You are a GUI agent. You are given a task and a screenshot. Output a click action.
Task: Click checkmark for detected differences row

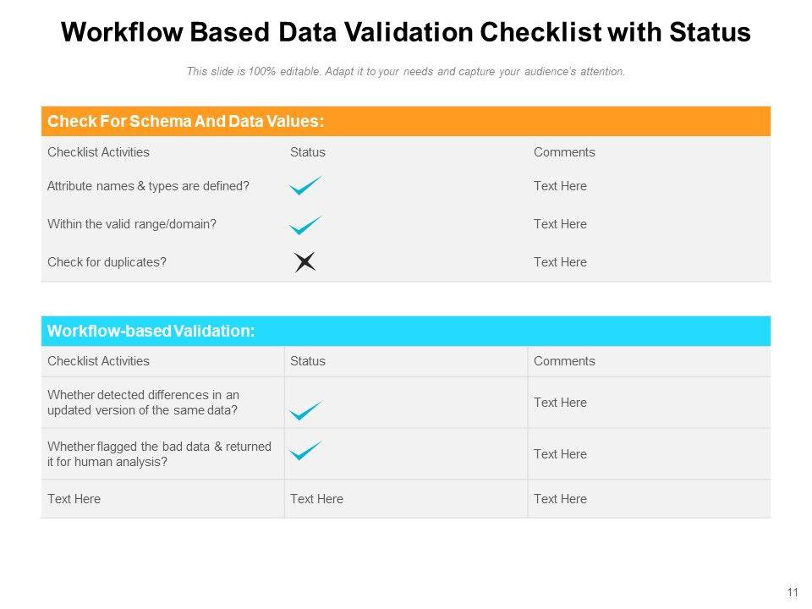coord(305,411)
